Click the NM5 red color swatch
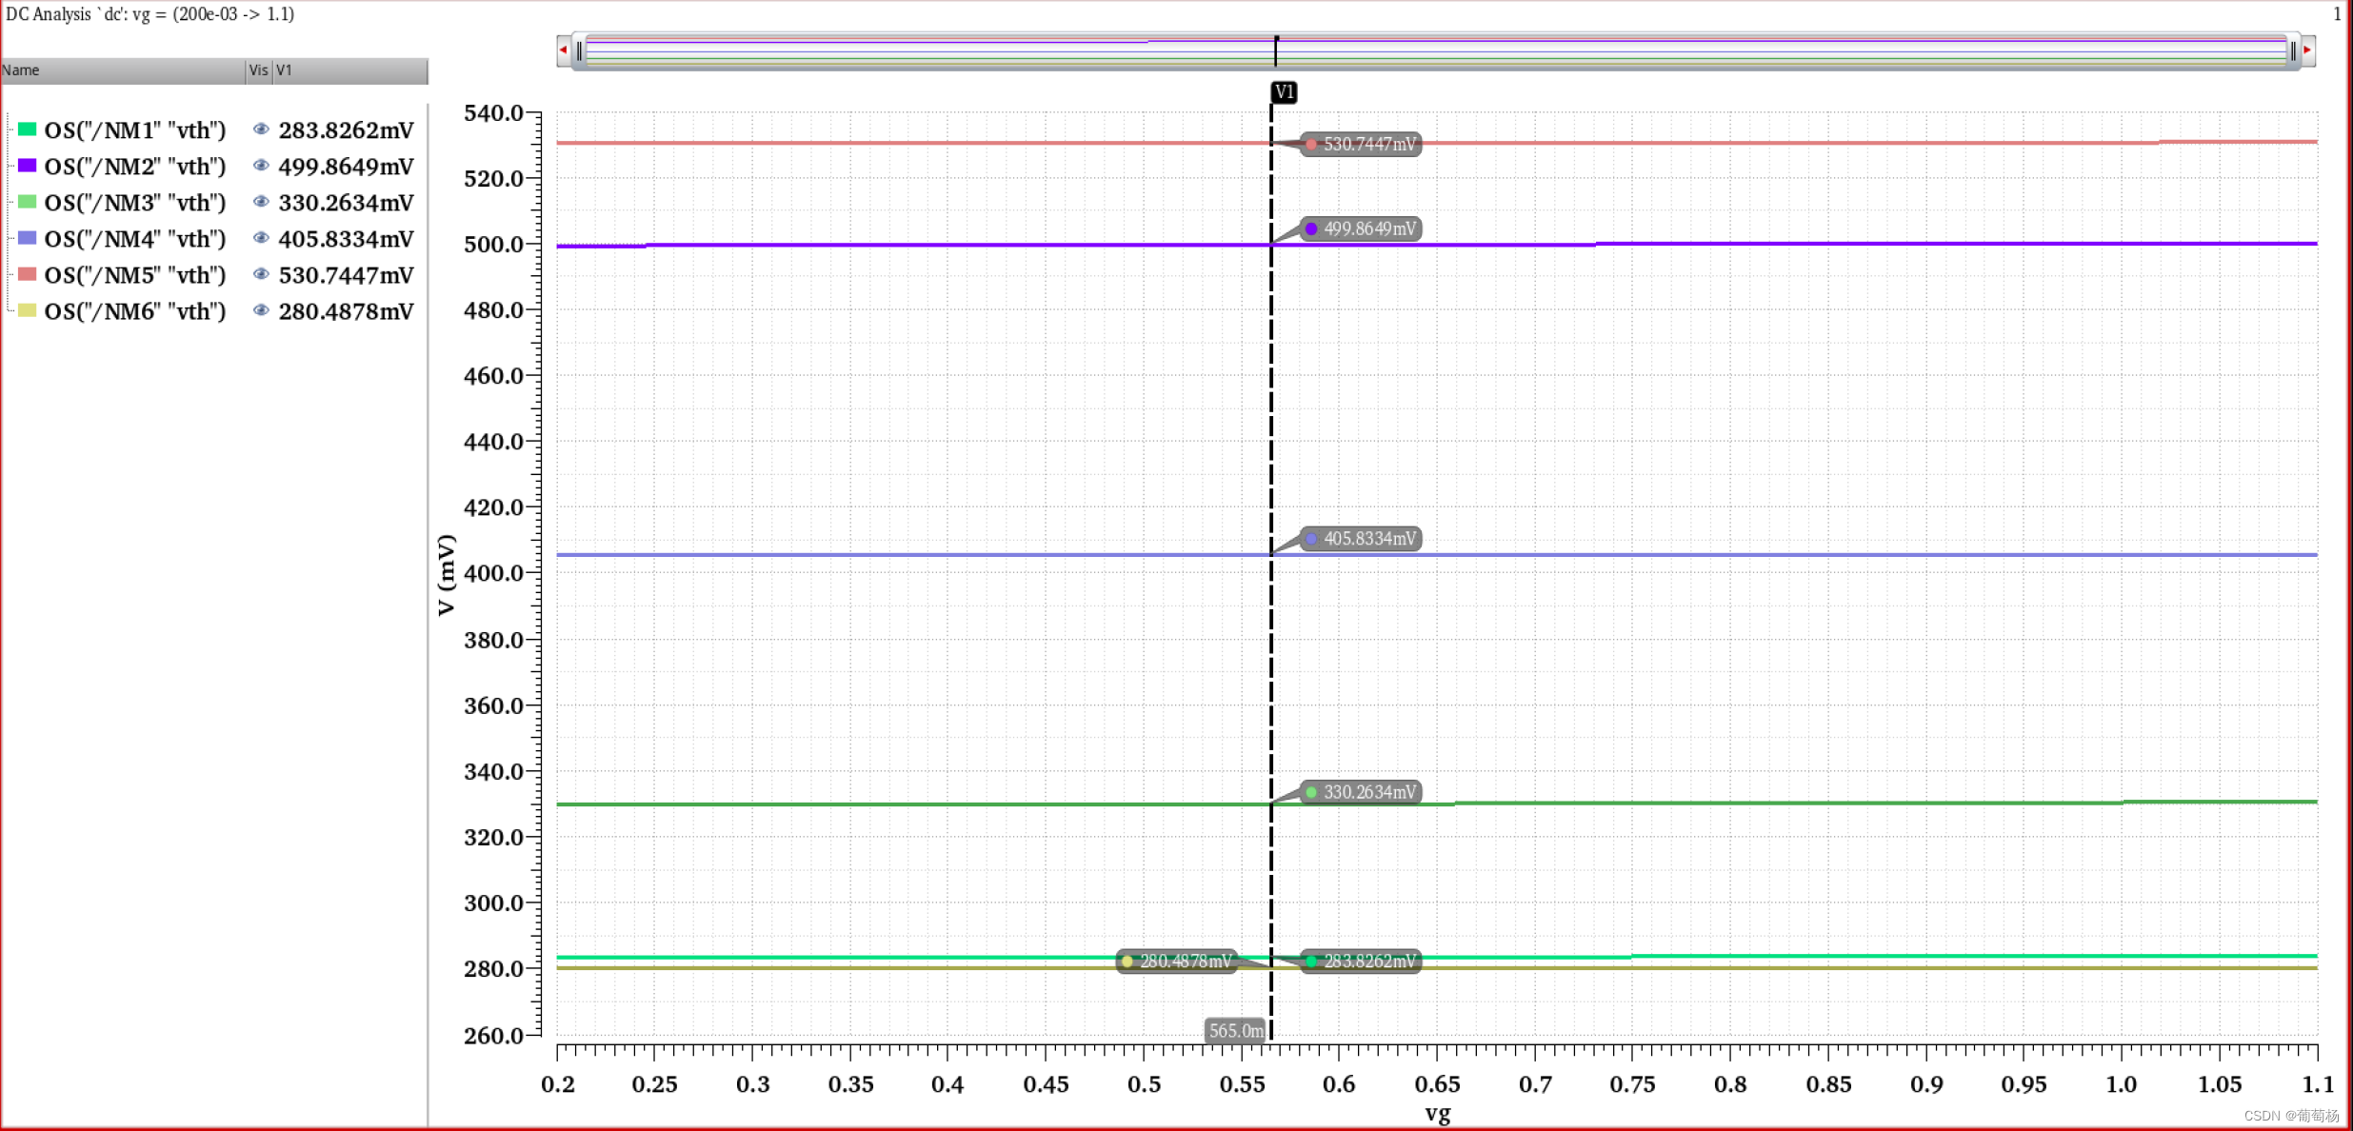This screenshot has width=2353, height=1131. click(28, 274)
